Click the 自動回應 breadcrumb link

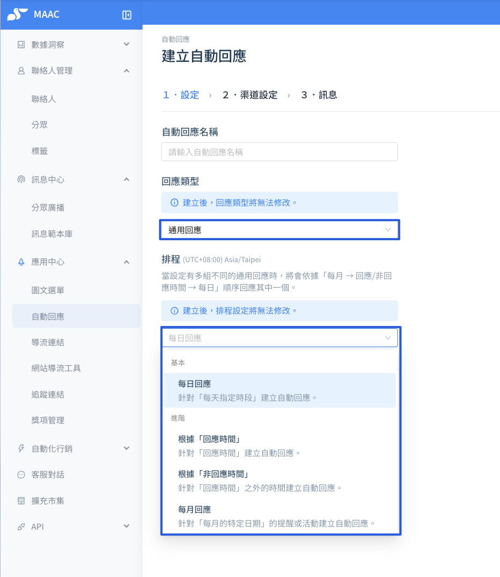[176, 39]
